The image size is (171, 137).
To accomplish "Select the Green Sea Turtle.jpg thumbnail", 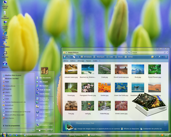I will point(121,87).
